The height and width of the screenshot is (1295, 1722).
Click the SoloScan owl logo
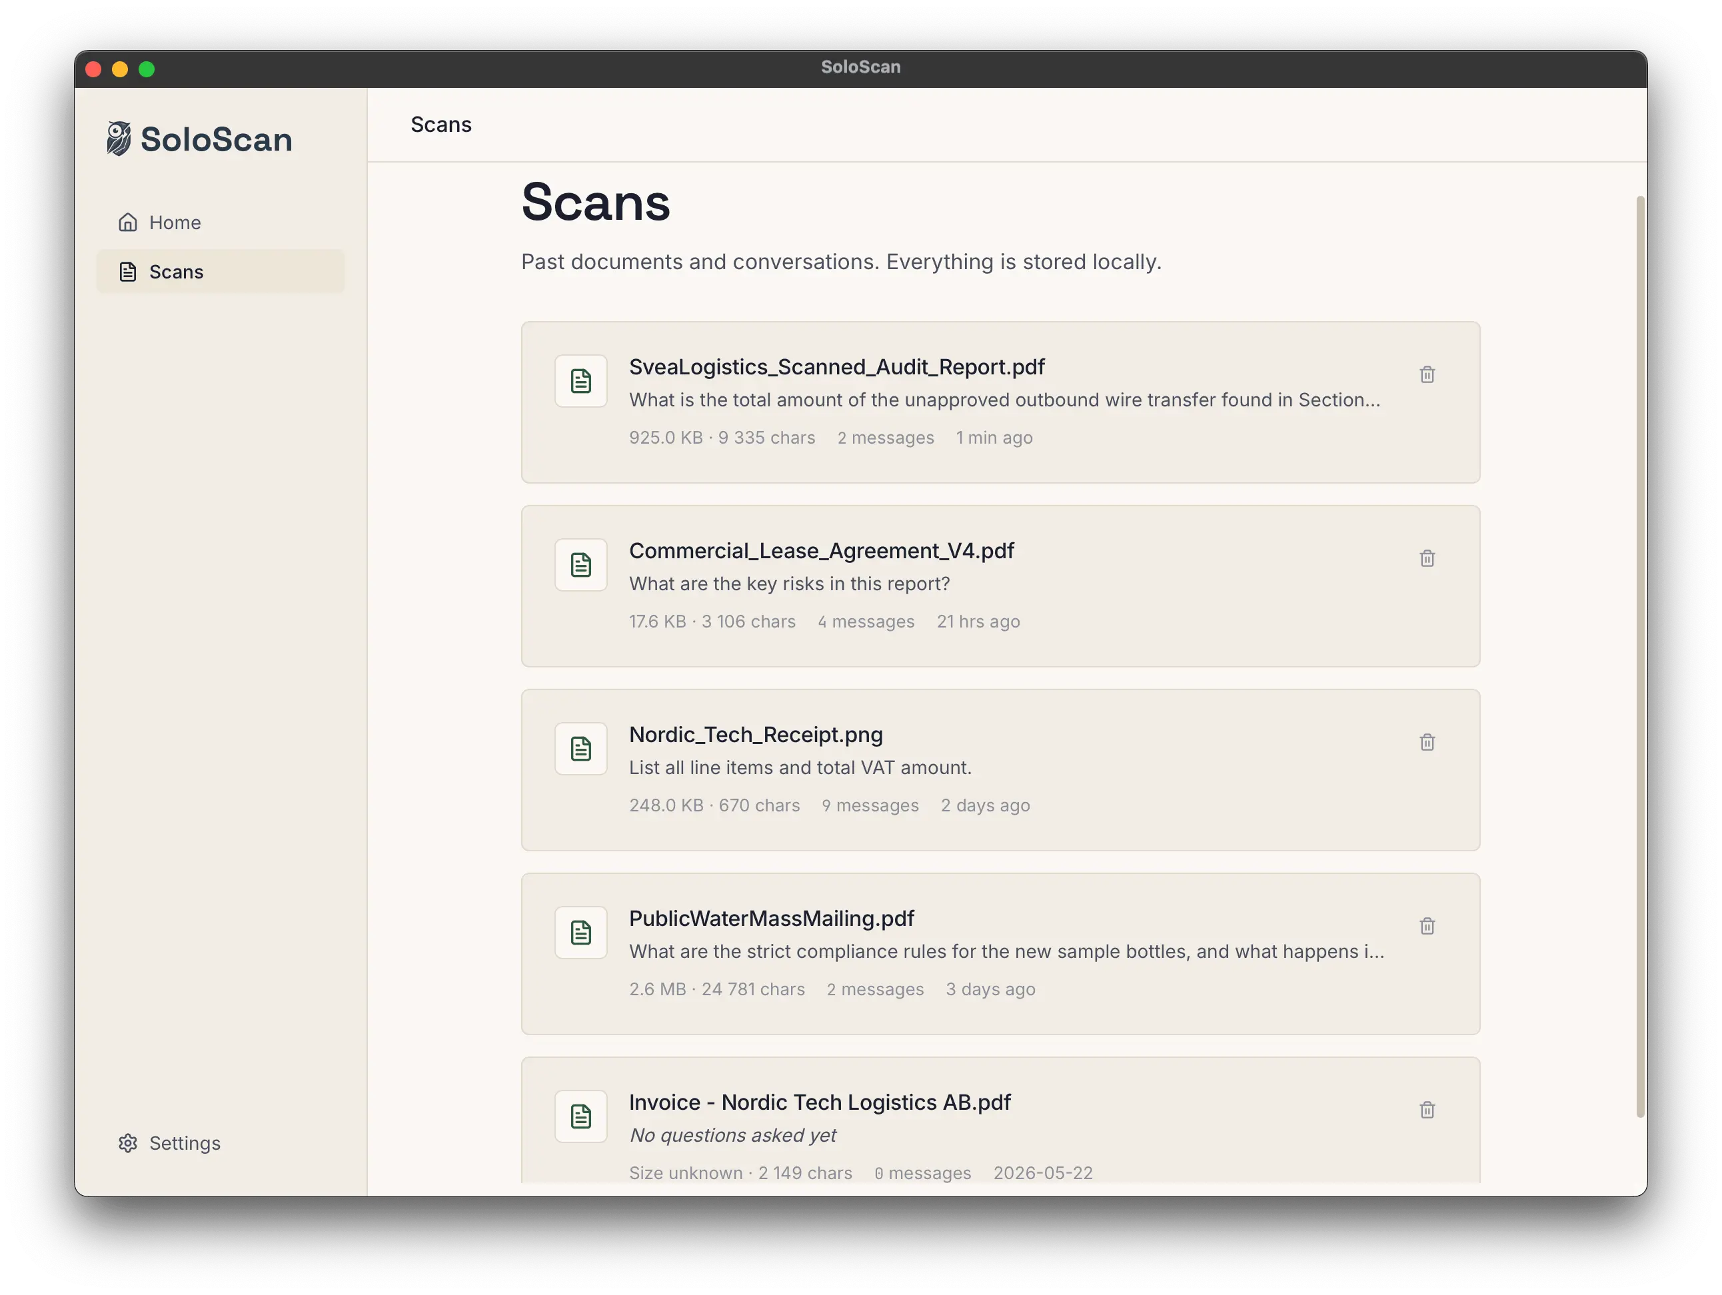click(x=119, y=139)
